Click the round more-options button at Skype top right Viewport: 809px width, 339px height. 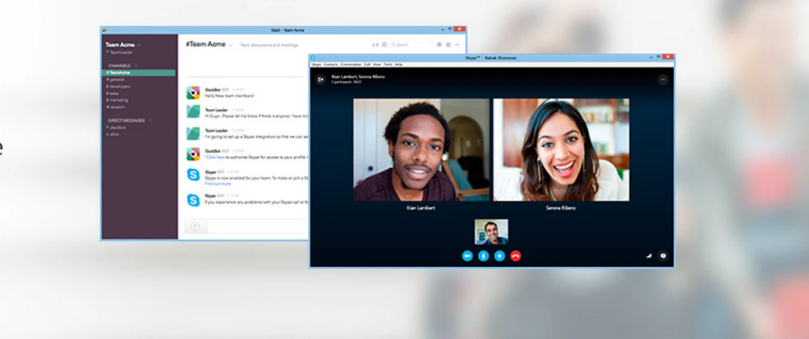coord(662,80)
